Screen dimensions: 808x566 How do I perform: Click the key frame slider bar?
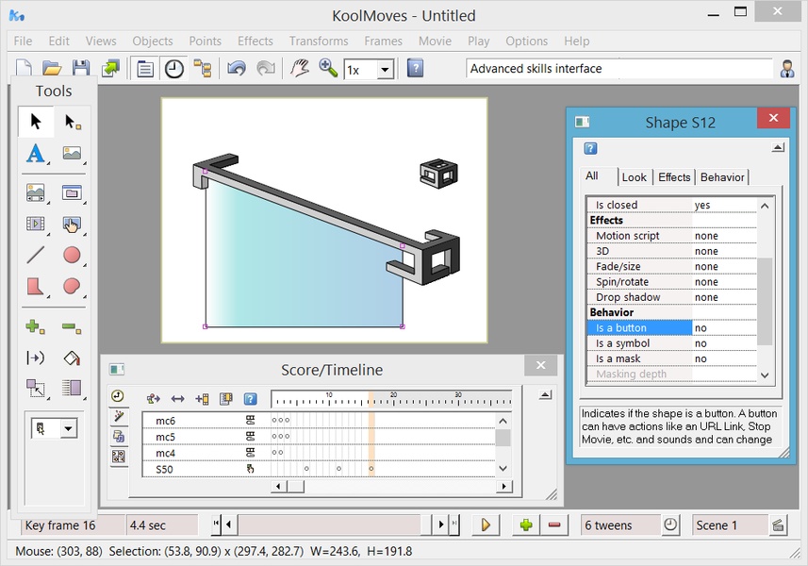click(x=330, y=525)
